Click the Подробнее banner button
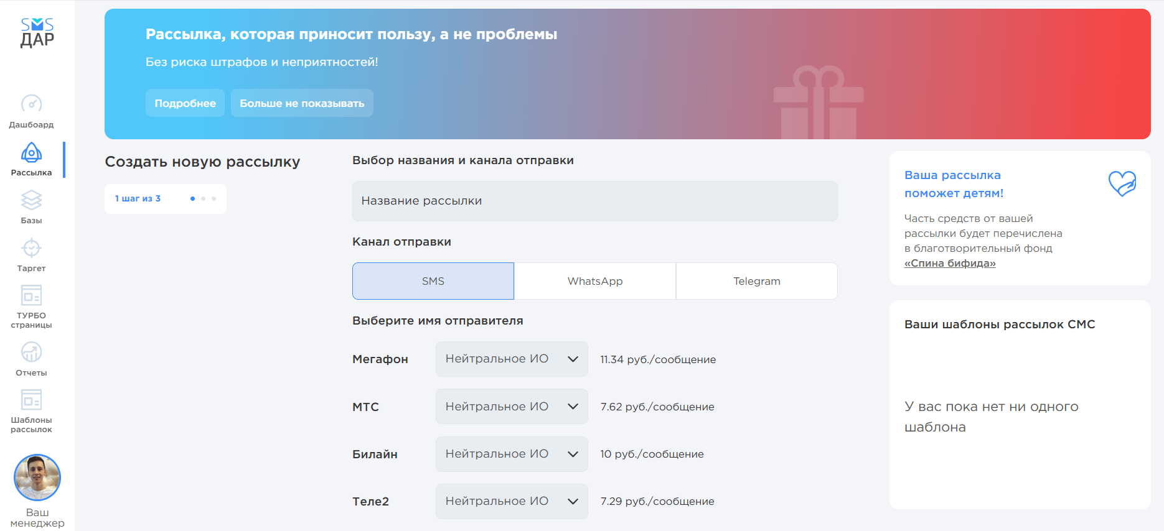Image resolution: width=1164 pixels, height=531 pixels. [x=185, y=103]
